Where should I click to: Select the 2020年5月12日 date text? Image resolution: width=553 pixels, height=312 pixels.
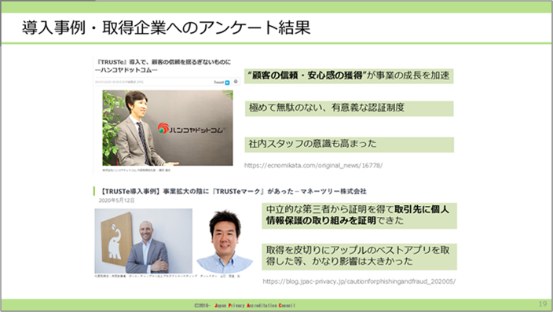(x=117, y=200)
